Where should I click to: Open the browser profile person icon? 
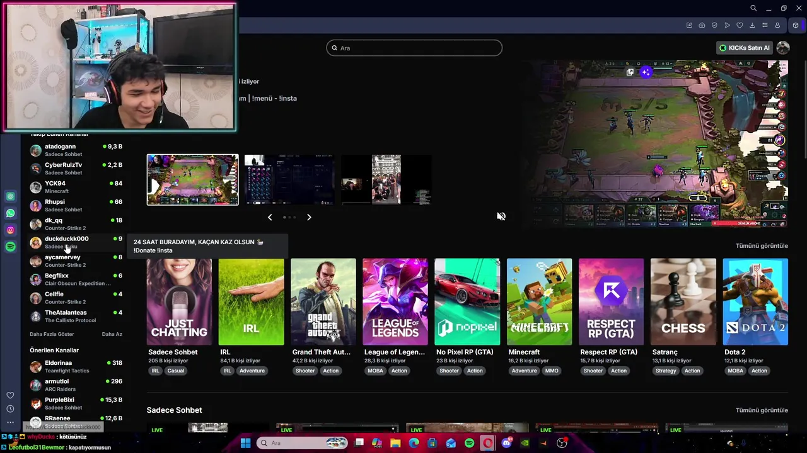tap(777, 25)
